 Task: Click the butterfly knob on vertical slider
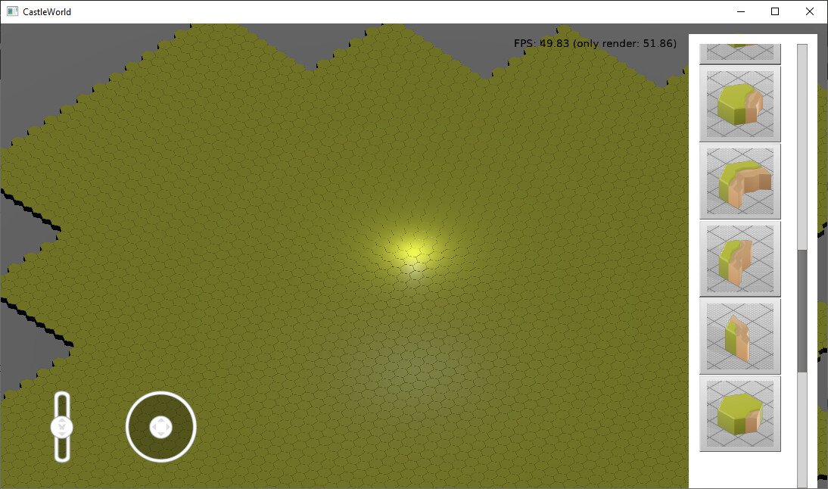62,427
